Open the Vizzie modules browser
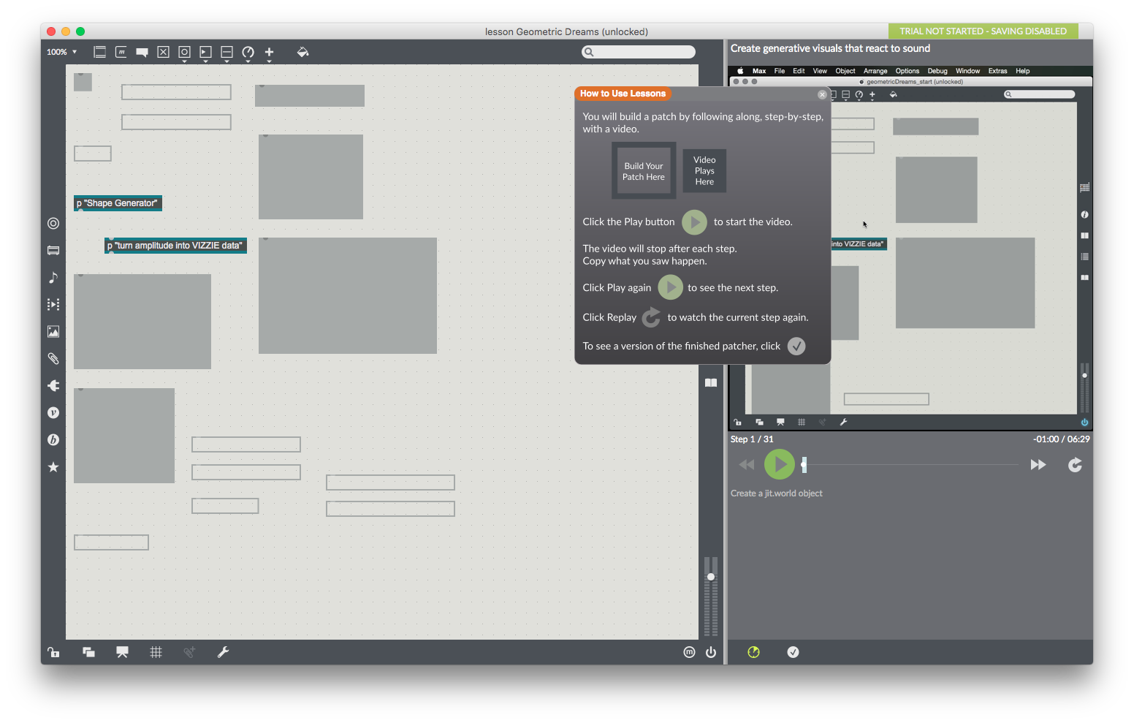1134x723 pixels. [53, 413]
